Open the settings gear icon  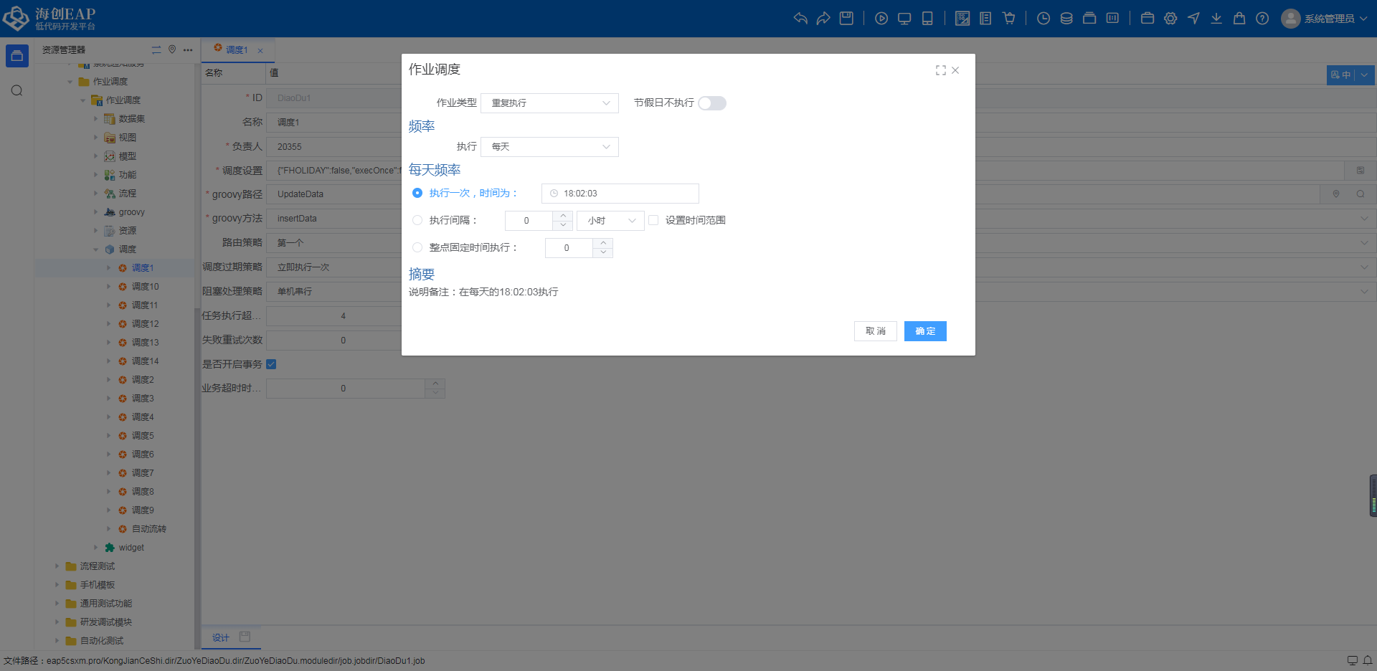click(1170, 19)
